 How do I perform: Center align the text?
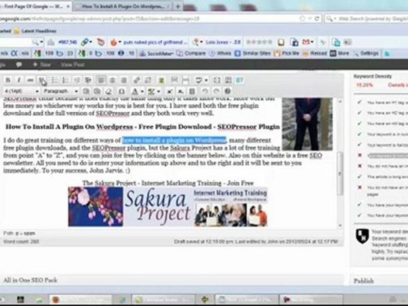point(112,80)
